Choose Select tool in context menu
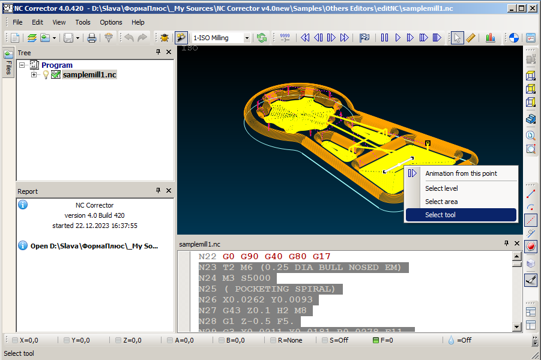541x360 pixels. point(461,214)
